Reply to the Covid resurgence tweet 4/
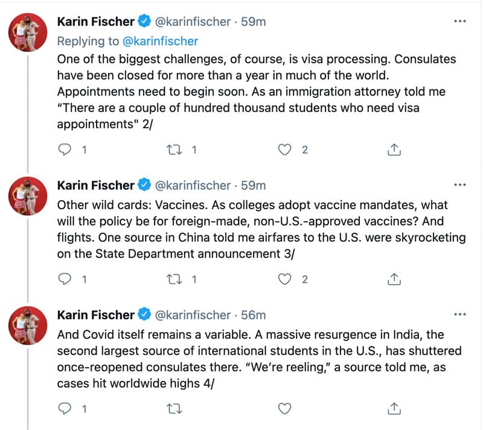The width and height of the screenshot is (483, 430). 65,409
